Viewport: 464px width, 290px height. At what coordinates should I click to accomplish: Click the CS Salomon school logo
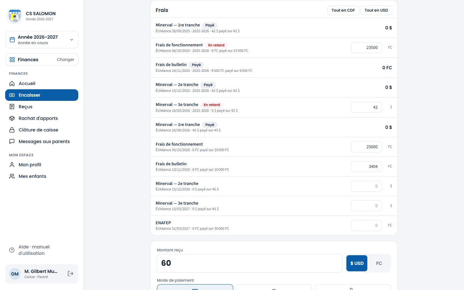click(x=15, y=16)
